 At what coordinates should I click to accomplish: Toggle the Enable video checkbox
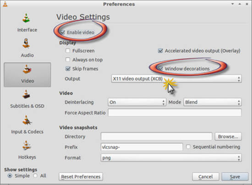63,32
